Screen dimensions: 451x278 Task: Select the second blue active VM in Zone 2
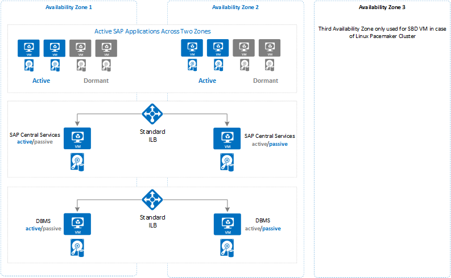pos(218,48)
